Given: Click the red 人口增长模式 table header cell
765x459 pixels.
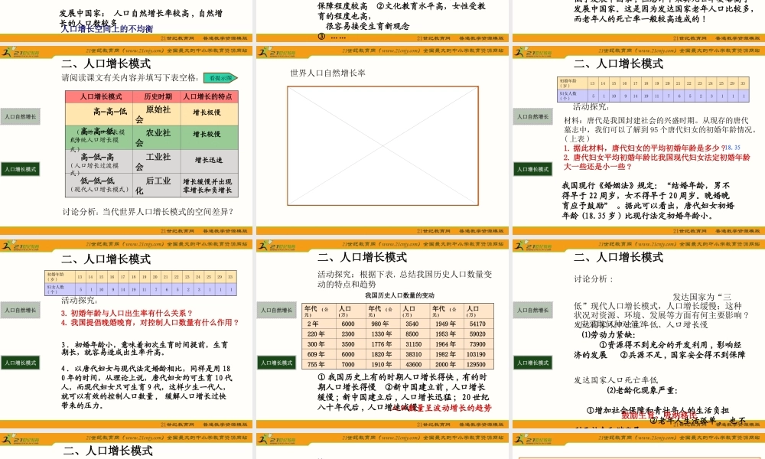Looking at the screenshot, I should point(99,96).
